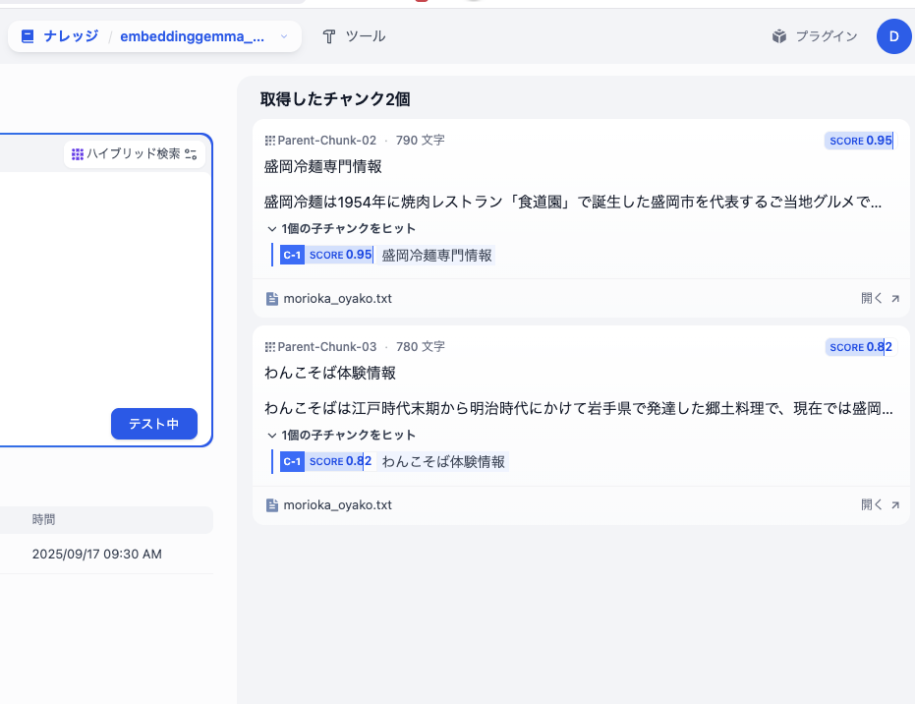The height and width of the screenshot is (704, 915).
Task: Click the file icon beside second morioka_oyako.txt
Action: [272, 504]
